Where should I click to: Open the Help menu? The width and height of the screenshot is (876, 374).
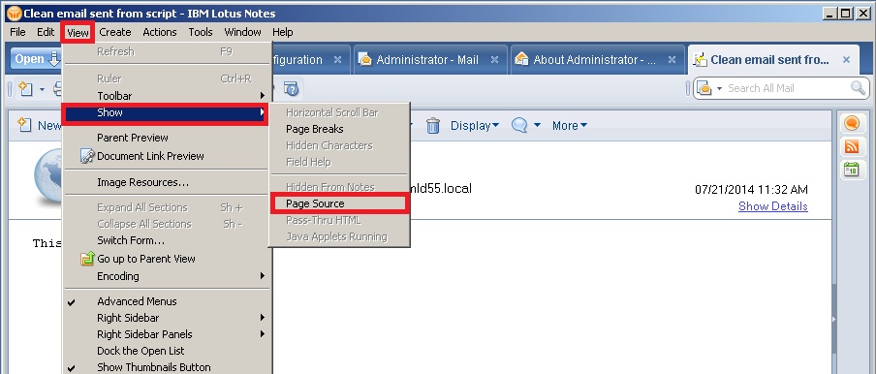pos(283,32)
